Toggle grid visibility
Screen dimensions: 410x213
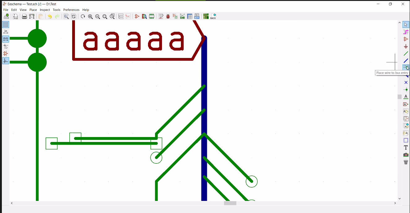click(x=6, y=24)
